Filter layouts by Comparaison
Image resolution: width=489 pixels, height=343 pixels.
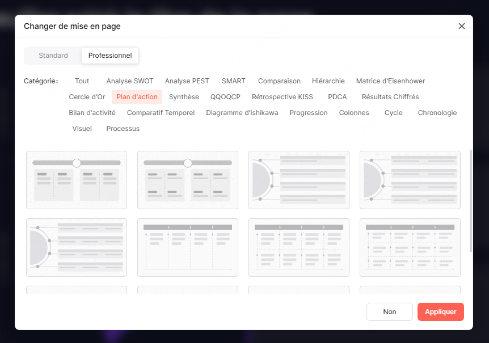(280, 81)
